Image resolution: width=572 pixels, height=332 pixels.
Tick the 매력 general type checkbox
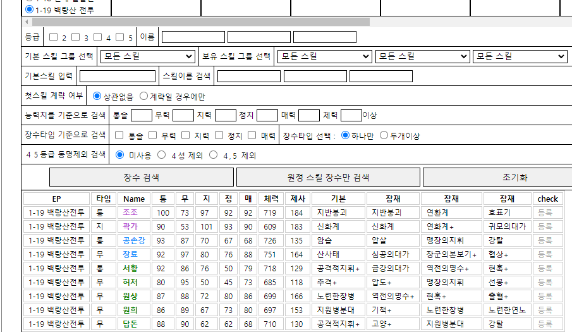coord(252,135)
